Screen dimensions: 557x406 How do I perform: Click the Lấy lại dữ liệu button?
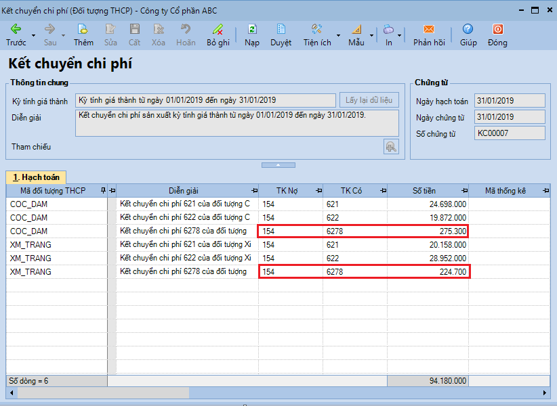tap(370, 99)
